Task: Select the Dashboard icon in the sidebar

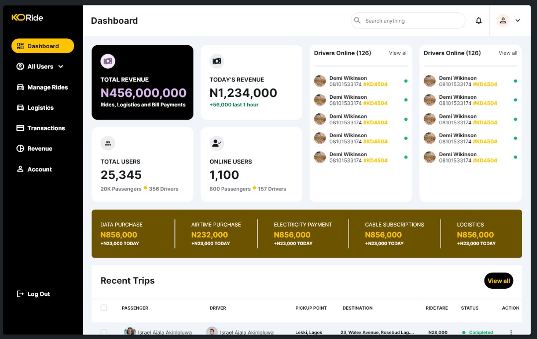Action: point(20,46)
